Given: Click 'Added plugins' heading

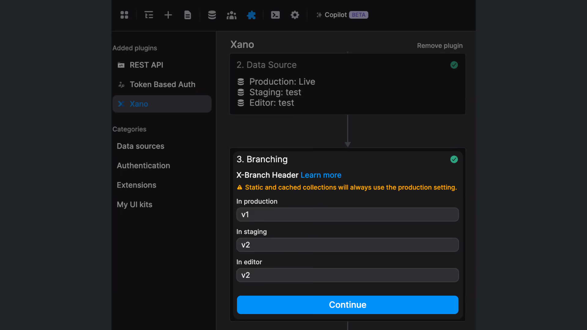Looking at the screenshot, I should (x=135, y=48).
